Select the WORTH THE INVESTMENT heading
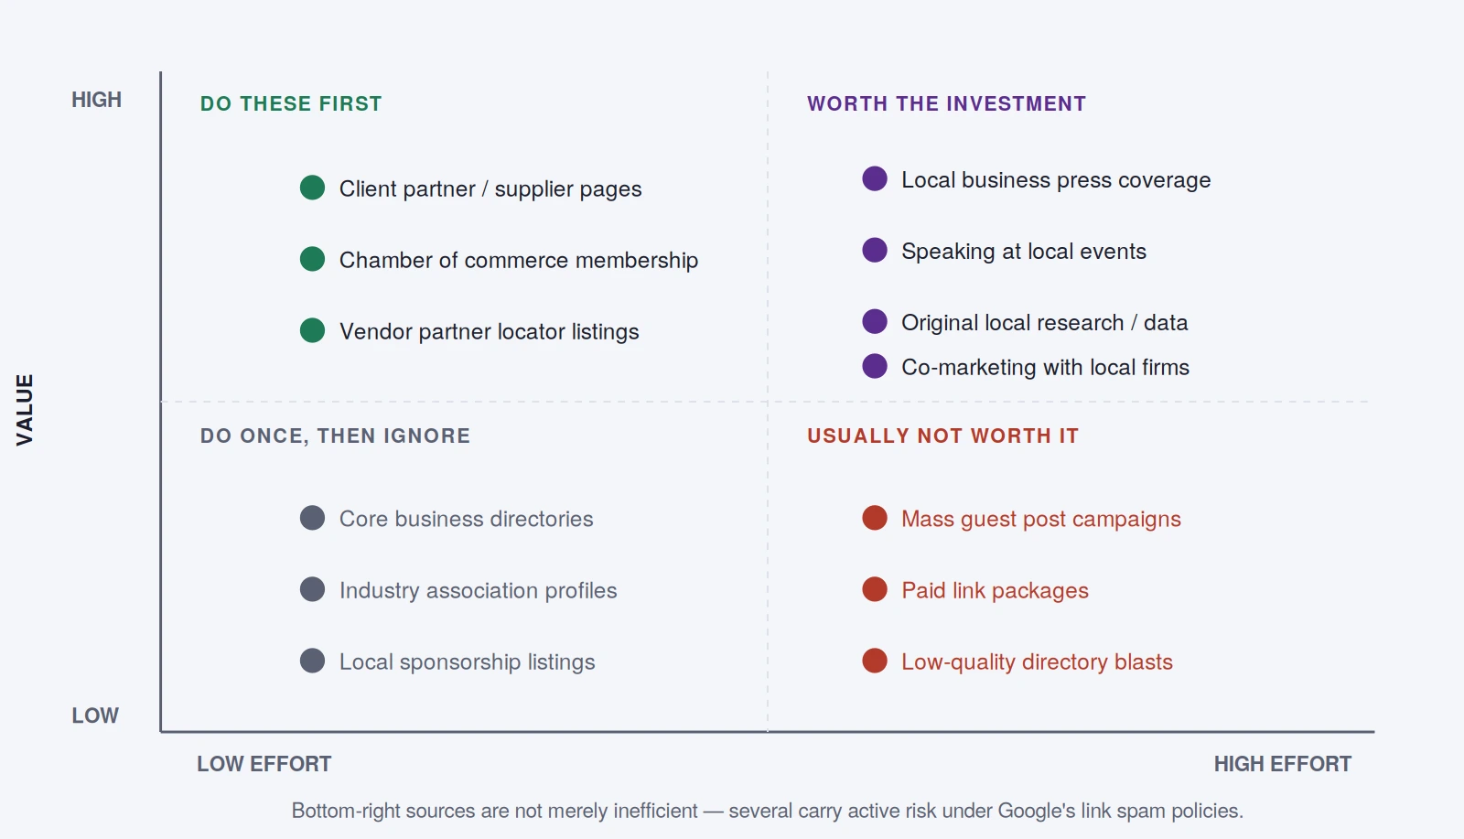This screenshot has width=1464, height=839. pos(946,103)
